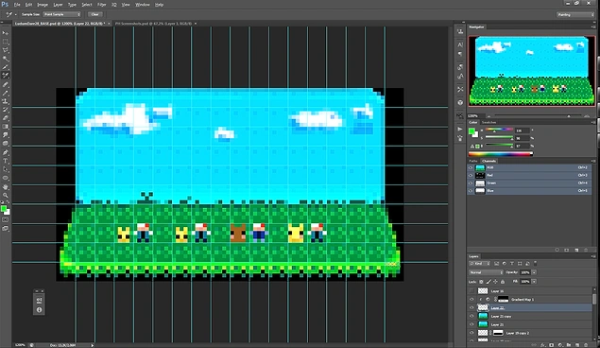Select the Clone Stamp tool
The height and width of the screenshot is (348, 600).
coord(6,101)
